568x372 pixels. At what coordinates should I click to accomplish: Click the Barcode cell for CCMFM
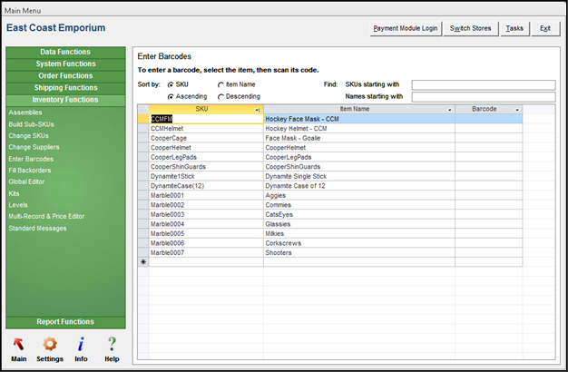489,119
